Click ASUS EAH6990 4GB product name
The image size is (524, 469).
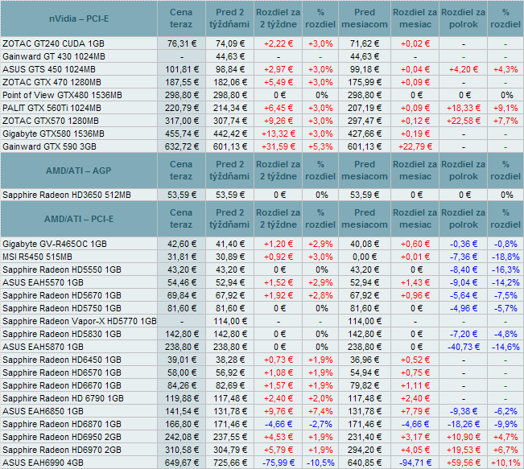pos(43,463)
